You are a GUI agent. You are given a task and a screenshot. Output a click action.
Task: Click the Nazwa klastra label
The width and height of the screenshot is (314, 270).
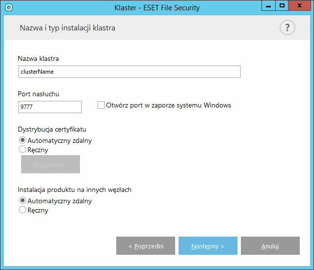point(38,59)
